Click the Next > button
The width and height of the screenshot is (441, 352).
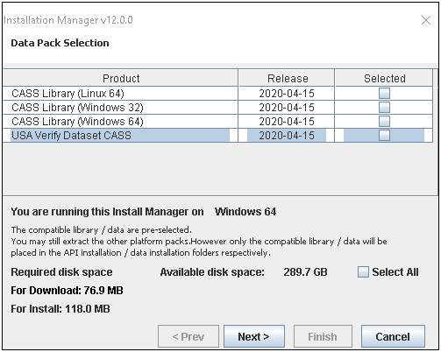coord(254,336)
